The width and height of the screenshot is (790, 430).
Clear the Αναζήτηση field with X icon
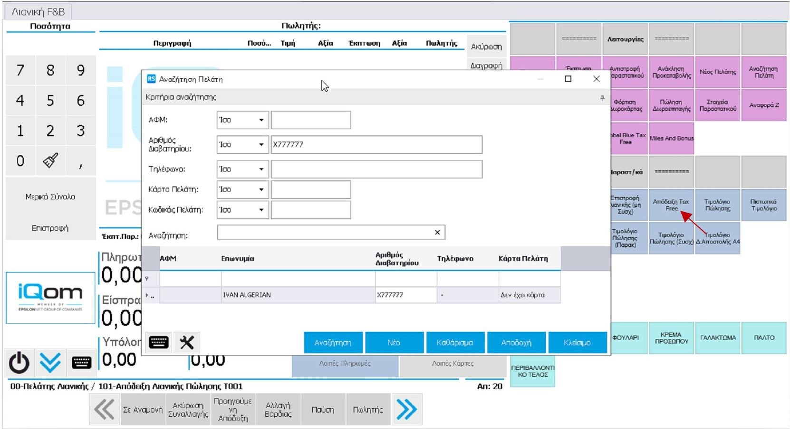click(437, 233)
